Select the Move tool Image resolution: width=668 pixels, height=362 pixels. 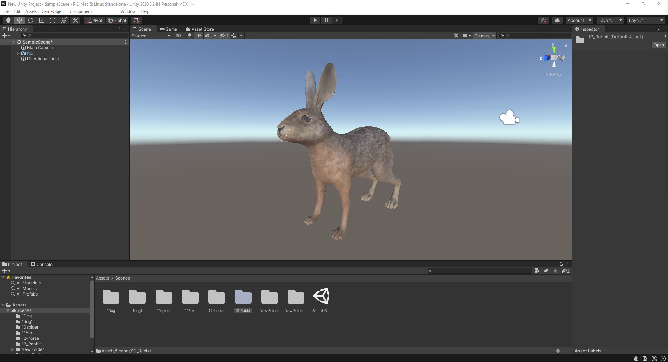coord(19,20)
